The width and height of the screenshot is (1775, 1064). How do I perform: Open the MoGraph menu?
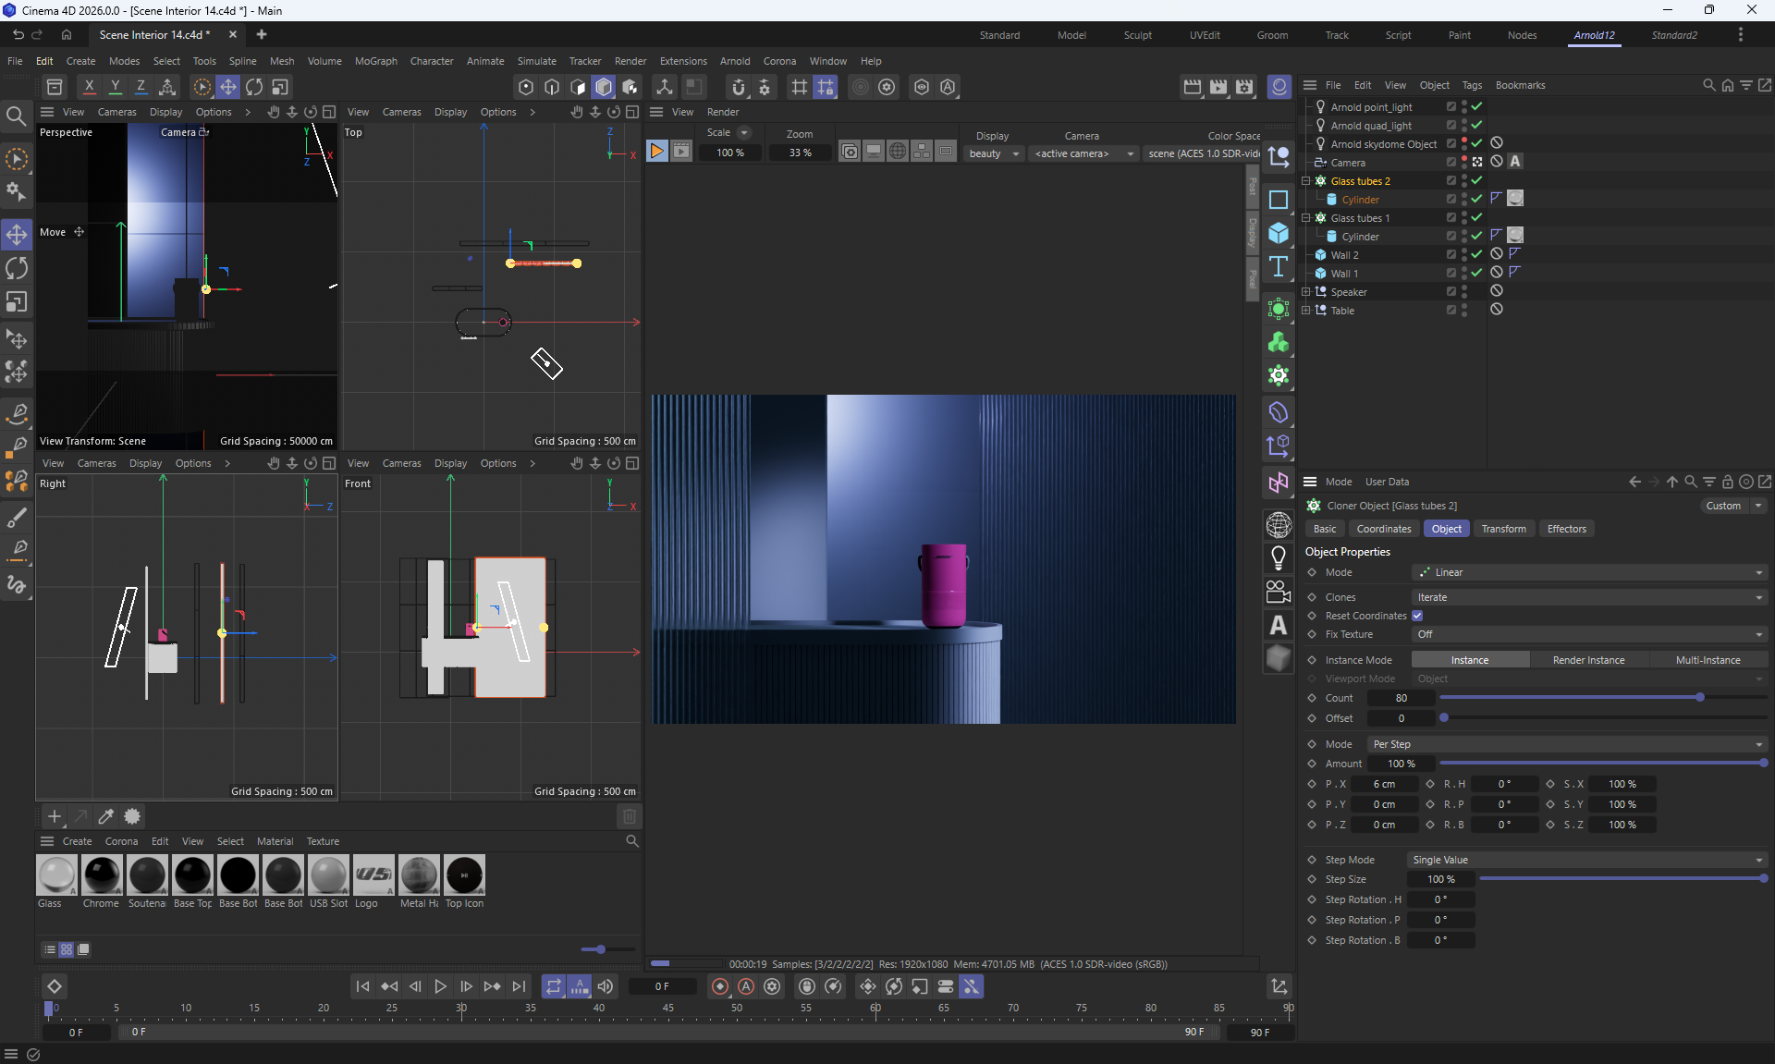(375, 61)
